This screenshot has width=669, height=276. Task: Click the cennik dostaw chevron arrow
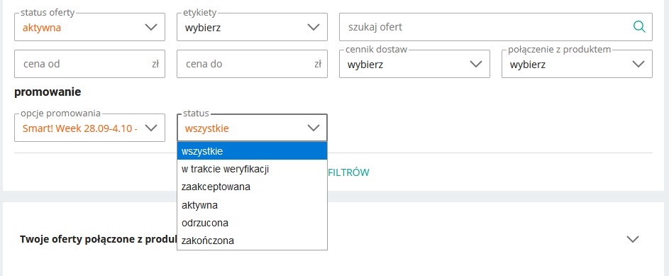(x=476, y=64)
